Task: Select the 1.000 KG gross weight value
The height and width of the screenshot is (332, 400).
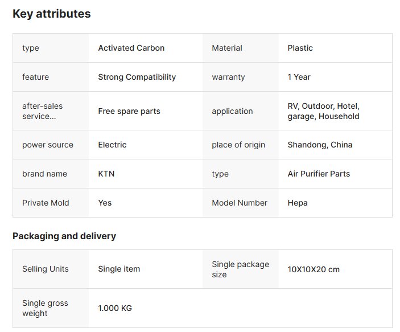Action: [115, 308]
